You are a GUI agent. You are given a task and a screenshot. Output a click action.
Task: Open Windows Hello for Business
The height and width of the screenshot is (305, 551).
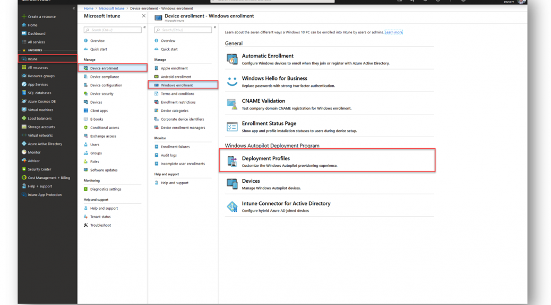point(329,82)
